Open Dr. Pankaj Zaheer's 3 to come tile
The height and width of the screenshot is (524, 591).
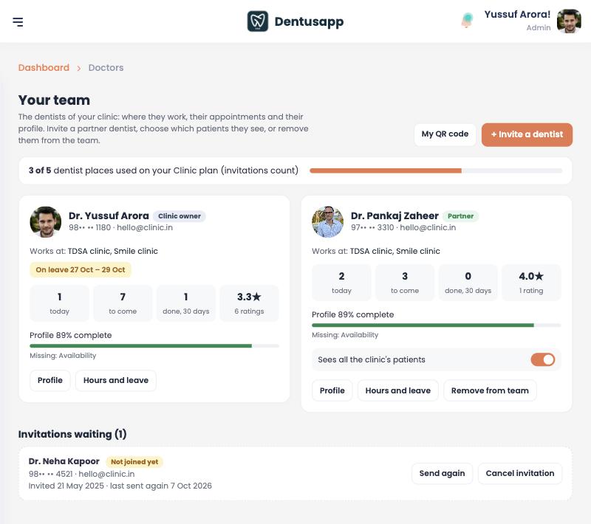[x=405, y=283]
